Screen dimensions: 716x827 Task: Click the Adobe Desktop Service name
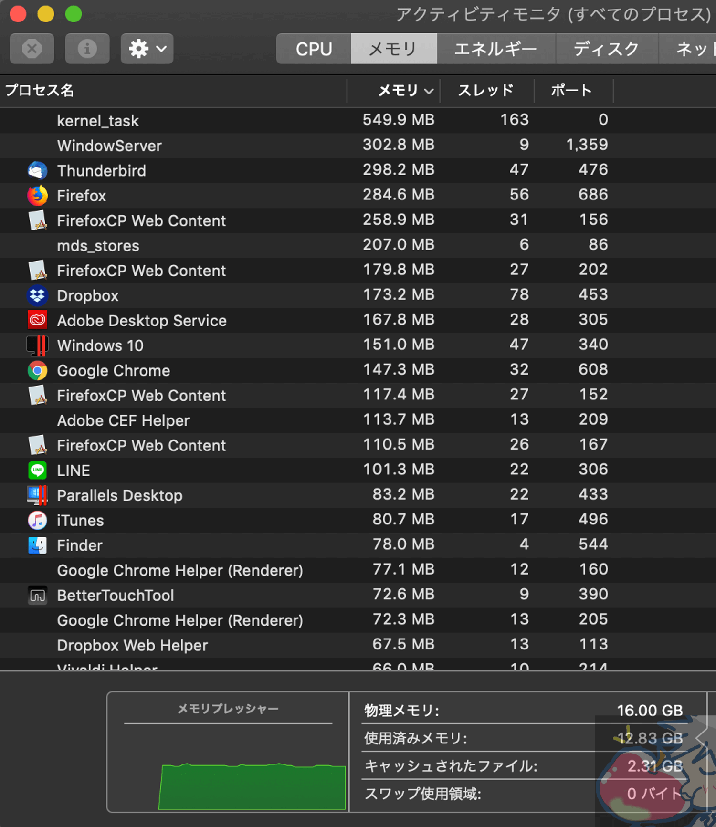click(x=142, y=320)
